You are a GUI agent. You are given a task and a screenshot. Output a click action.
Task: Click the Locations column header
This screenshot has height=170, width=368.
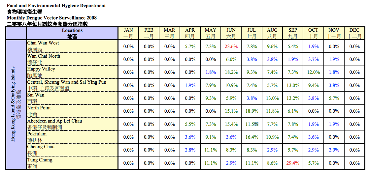click(72, 33)
